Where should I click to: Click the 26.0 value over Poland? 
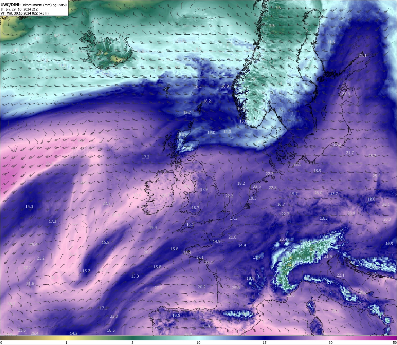318,193
